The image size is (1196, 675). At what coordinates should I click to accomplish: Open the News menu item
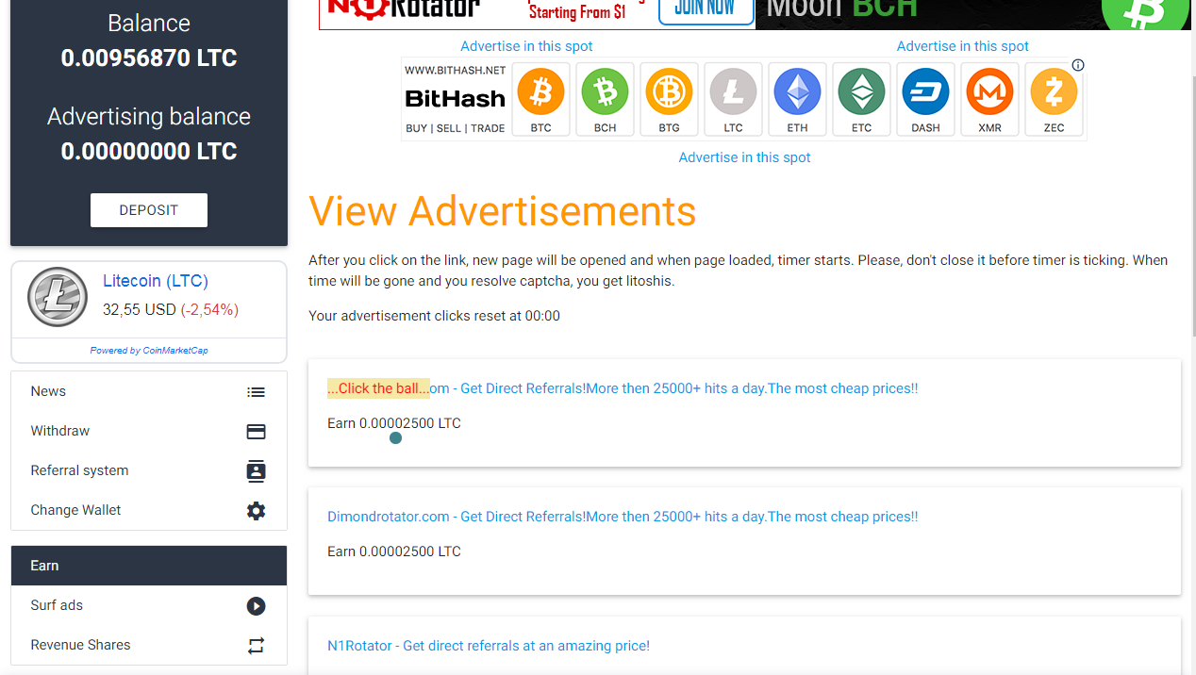pos(149,392)
